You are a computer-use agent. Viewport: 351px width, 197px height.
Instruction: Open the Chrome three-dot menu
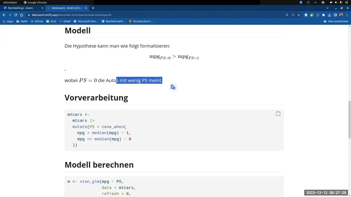coord(347,15)
